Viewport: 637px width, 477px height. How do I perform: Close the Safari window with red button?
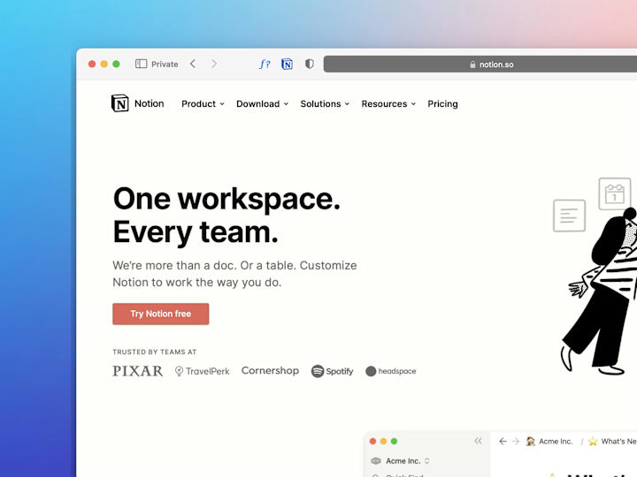[92, 64]
